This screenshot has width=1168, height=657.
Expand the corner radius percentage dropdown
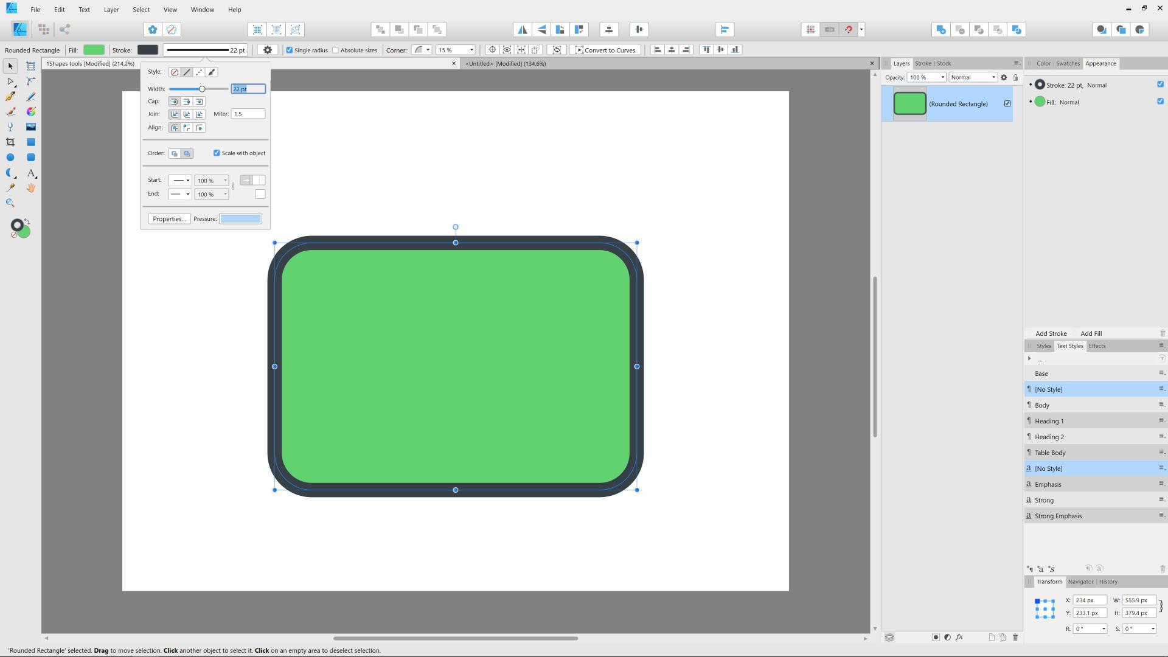(473, 50)
